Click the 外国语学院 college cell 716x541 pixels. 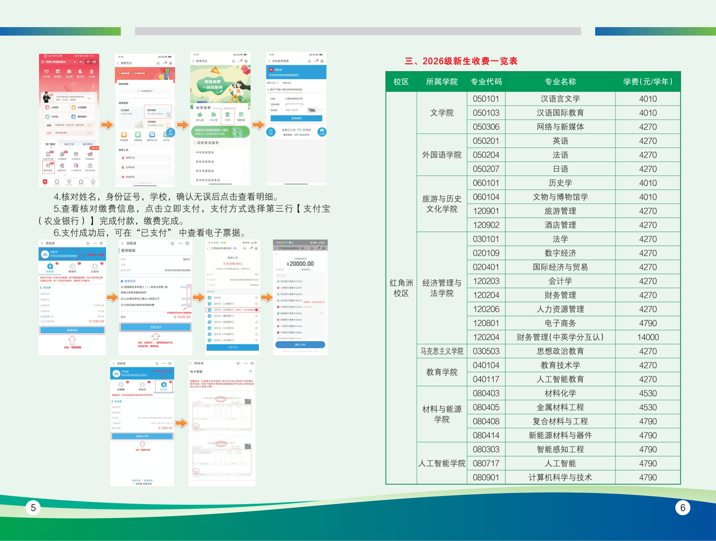(442, 155)
